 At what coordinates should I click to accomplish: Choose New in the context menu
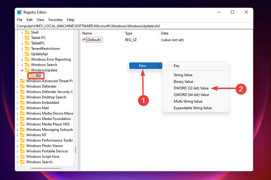coord(146,66)
